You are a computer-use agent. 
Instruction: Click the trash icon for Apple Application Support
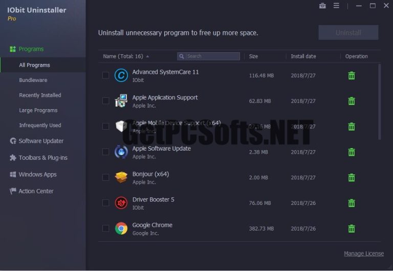click(x=352, y=101)
